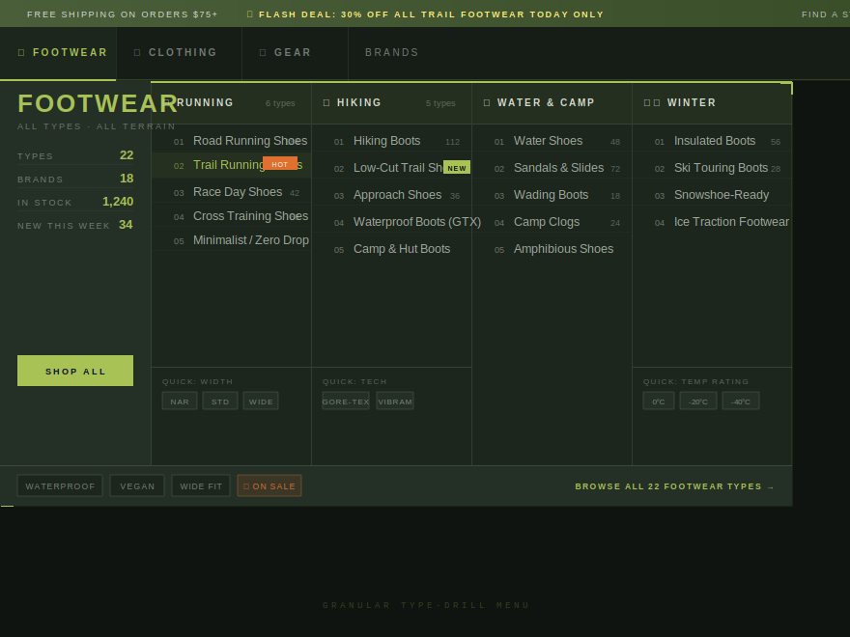Open Ski Touring Boots
This screenshot has width=850, height=637.
click(712, 168)
